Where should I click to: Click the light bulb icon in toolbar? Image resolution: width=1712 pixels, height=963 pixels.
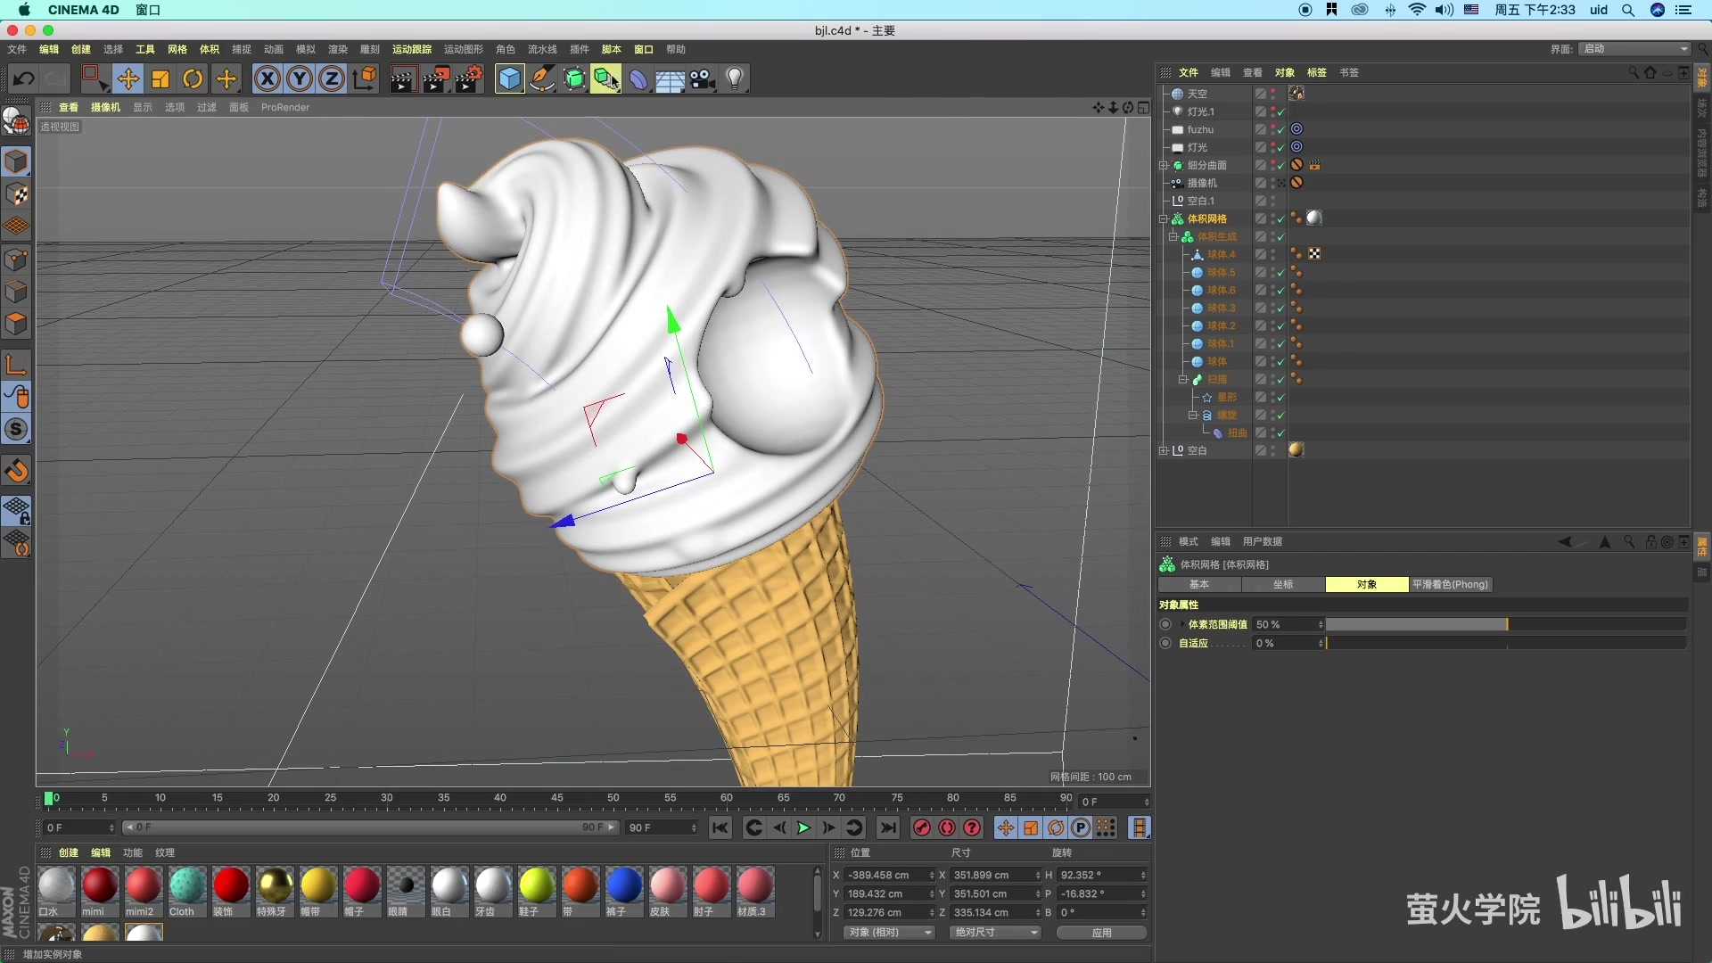(734, 79)
